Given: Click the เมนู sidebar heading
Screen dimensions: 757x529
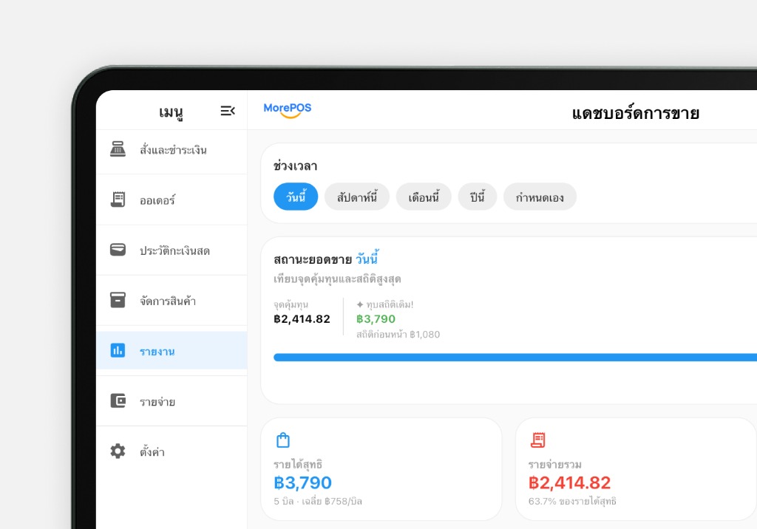Looking at the screenshot, I should 171,112.
